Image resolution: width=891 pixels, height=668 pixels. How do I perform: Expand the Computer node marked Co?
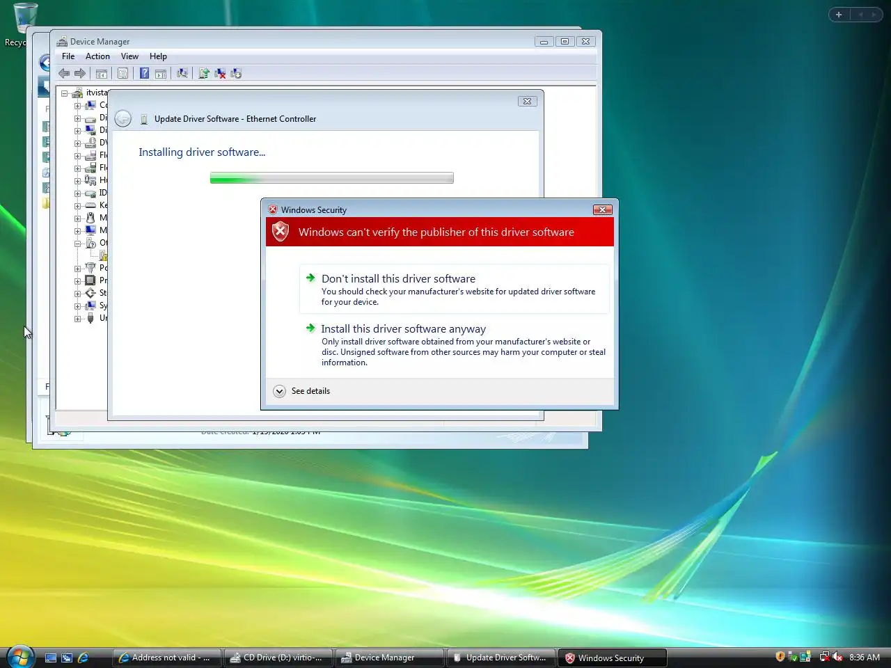tap(77, 106)
